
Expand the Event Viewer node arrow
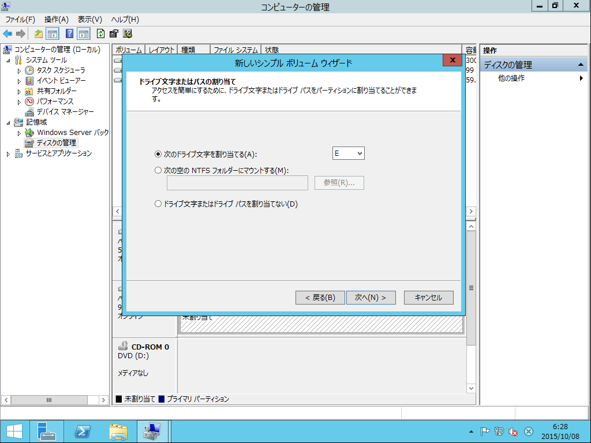coord(19,81)
